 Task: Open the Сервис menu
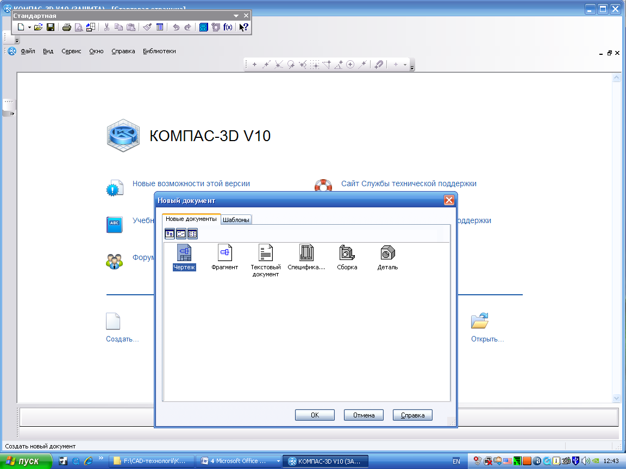click(72, 51)
